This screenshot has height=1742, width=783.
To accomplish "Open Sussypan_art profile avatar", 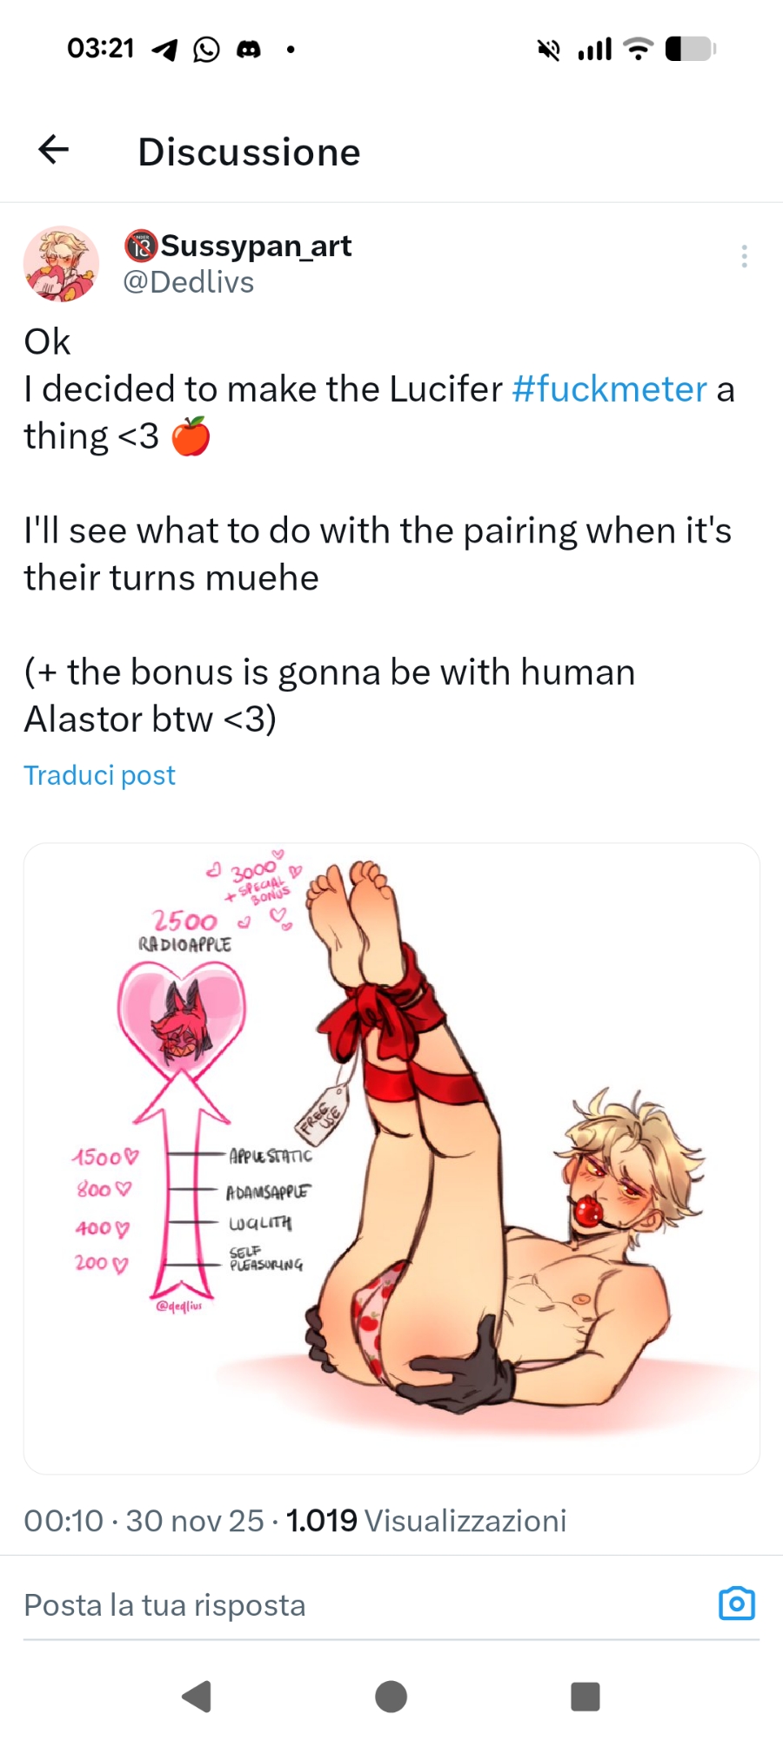I will click(x=61, y=264).
